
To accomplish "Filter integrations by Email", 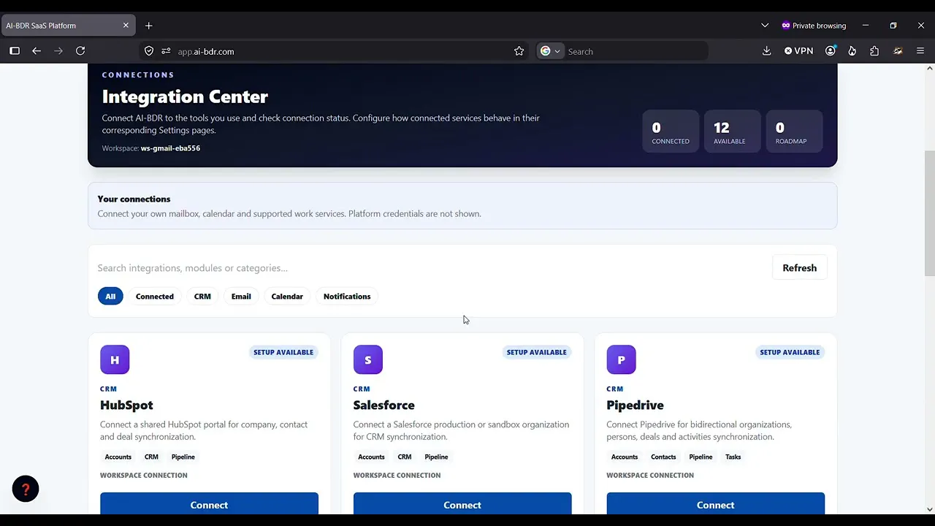I will [x=241, y=297].
